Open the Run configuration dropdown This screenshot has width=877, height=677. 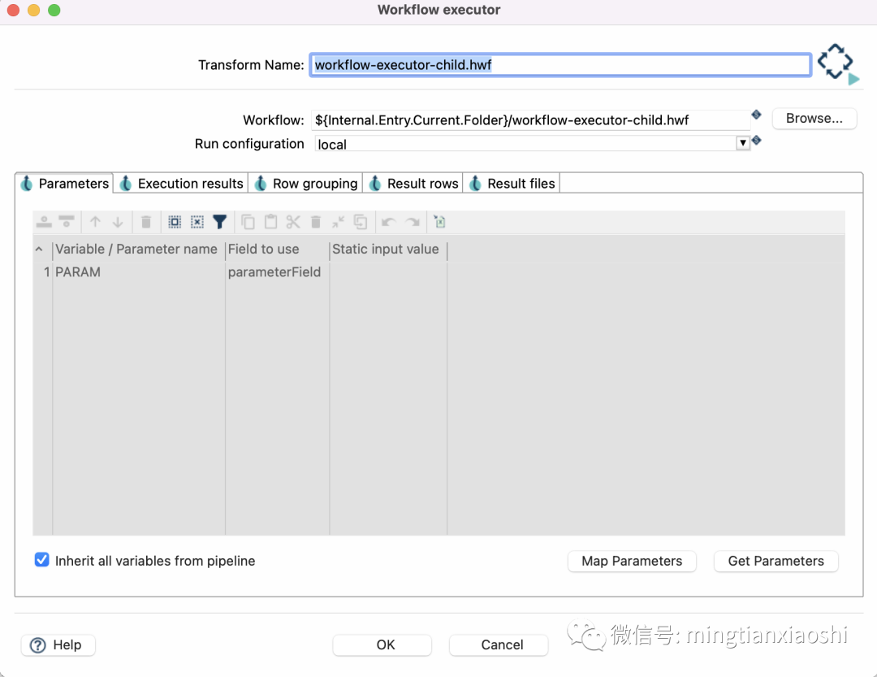click(x=742, y=143)
